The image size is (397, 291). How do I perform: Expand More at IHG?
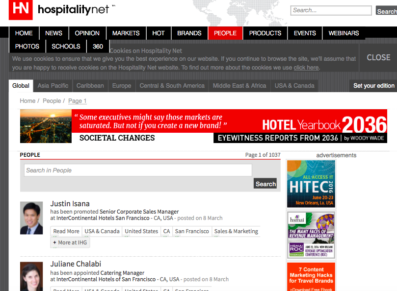pyautogui.click(x=70, y=242)
